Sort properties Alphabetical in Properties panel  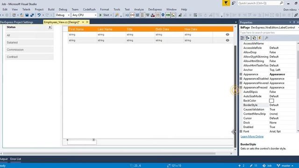coord(248,38)
